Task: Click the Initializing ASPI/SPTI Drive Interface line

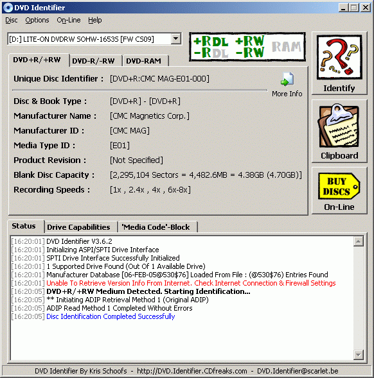Action: pos(103,250)
